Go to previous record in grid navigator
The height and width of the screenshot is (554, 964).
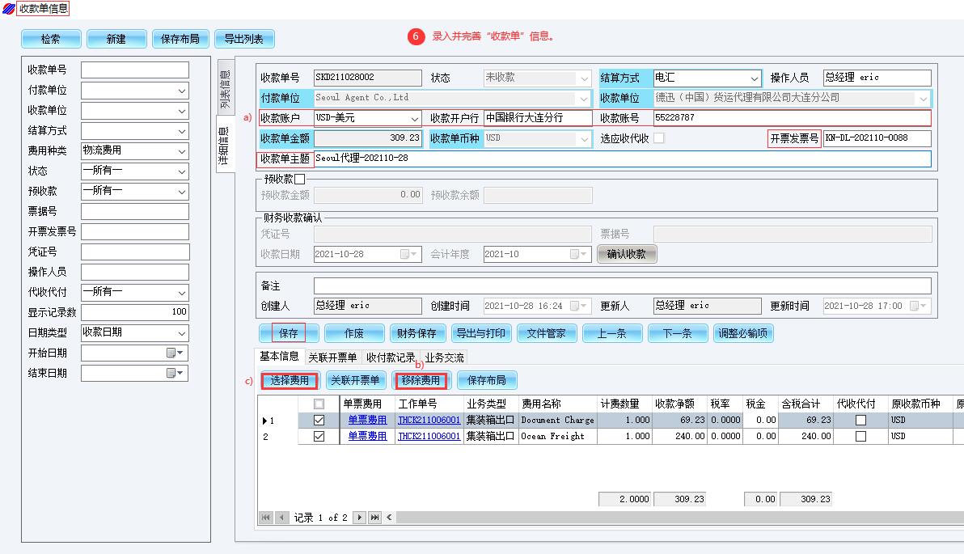click(281, 518)
